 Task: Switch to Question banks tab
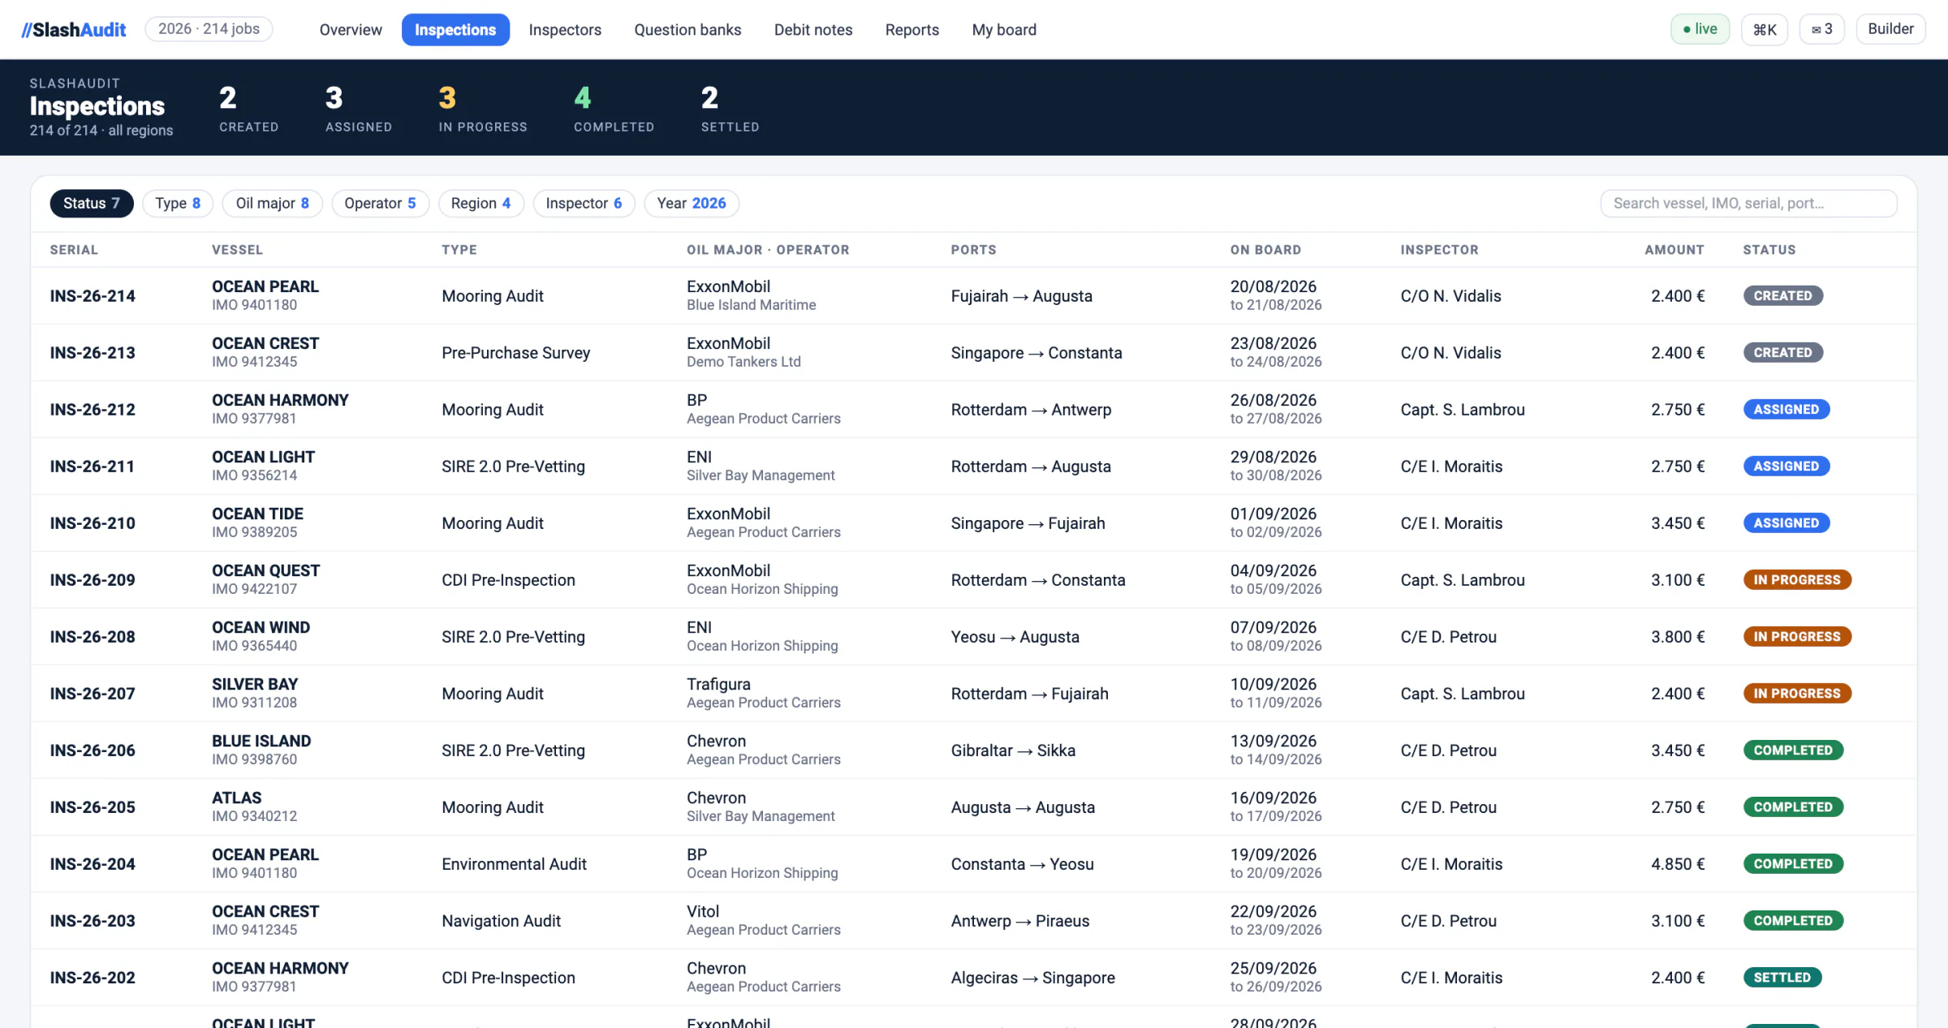coord(687,30)
